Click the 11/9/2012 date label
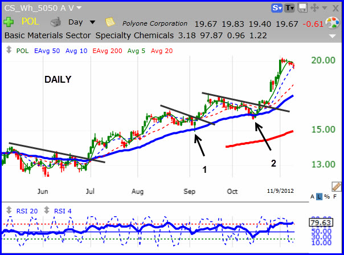This screenshot has width=344, height=255. click(x=280, y=191)
